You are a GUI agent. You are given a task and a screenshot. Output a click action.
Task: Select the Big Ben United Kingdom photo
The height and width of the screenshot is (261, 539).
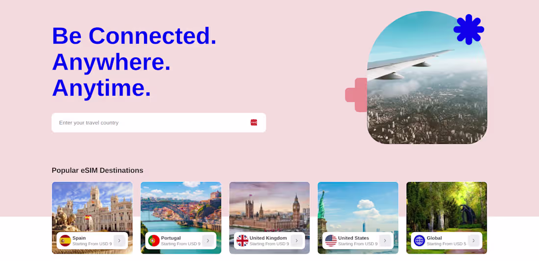[x=269, y=207]
